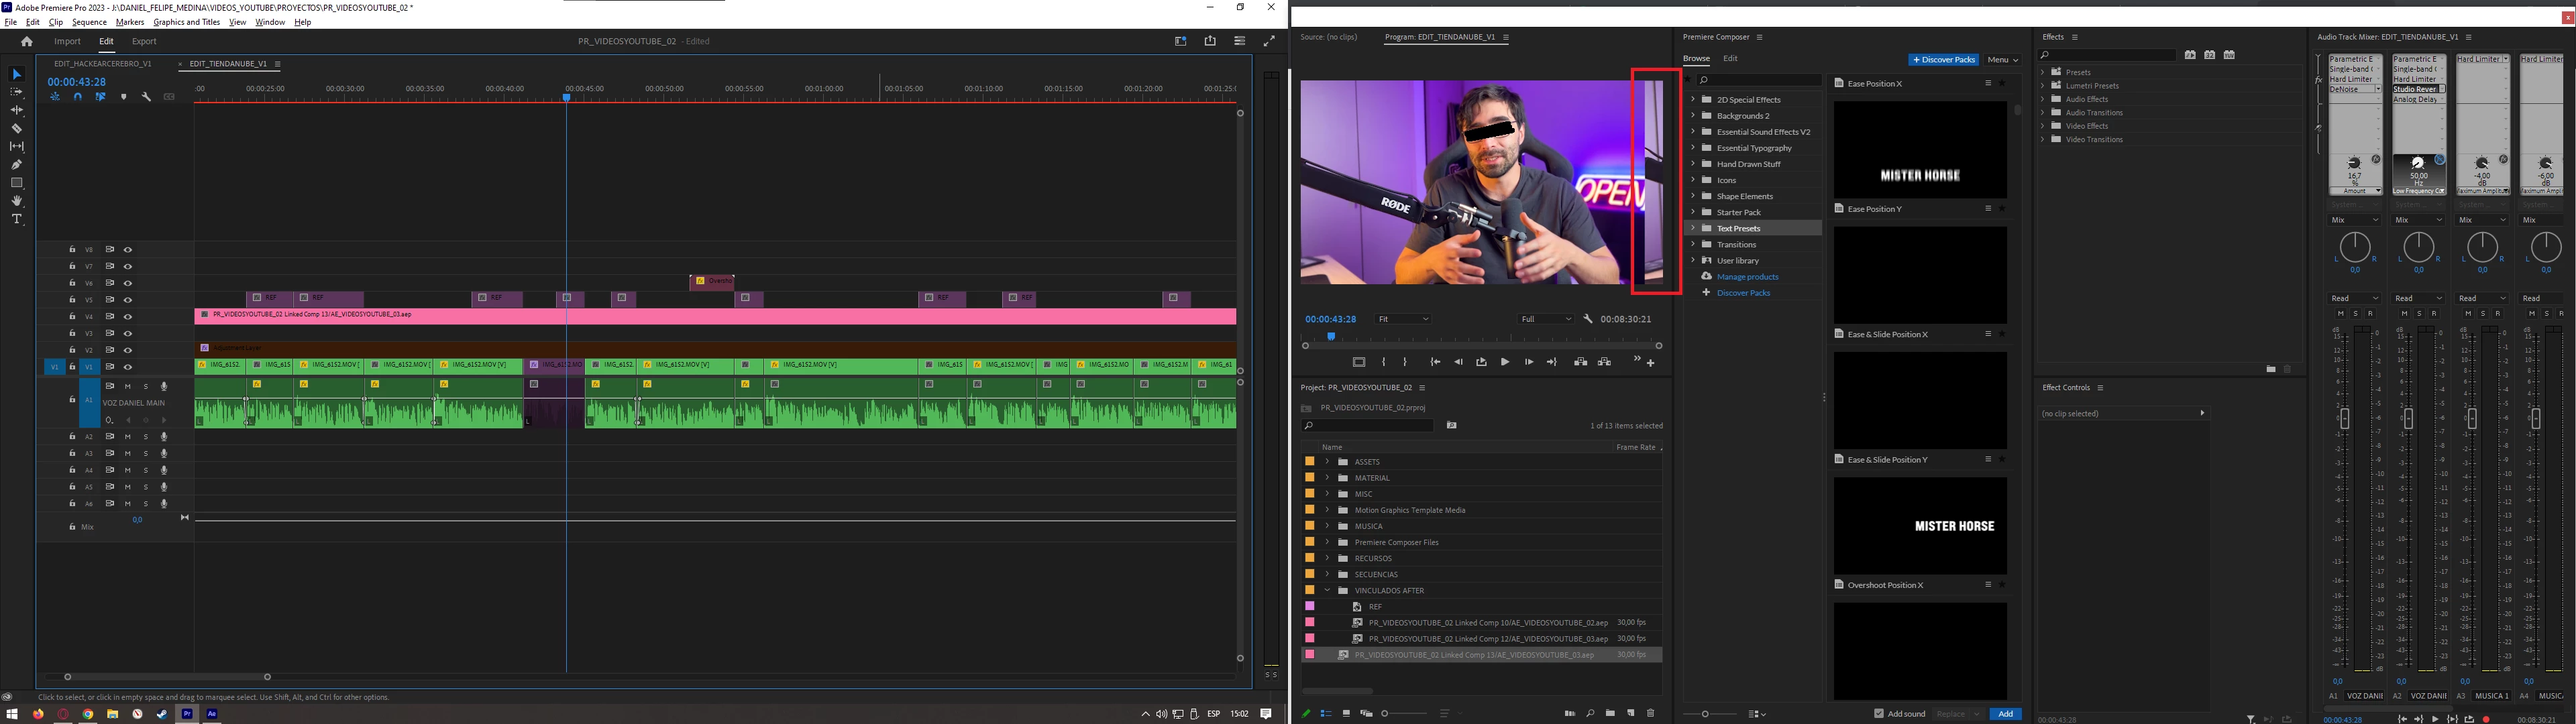The width and height of the screenshot is (2576, 724).
Task: Select the Hand tool
Action: point(16,201)
